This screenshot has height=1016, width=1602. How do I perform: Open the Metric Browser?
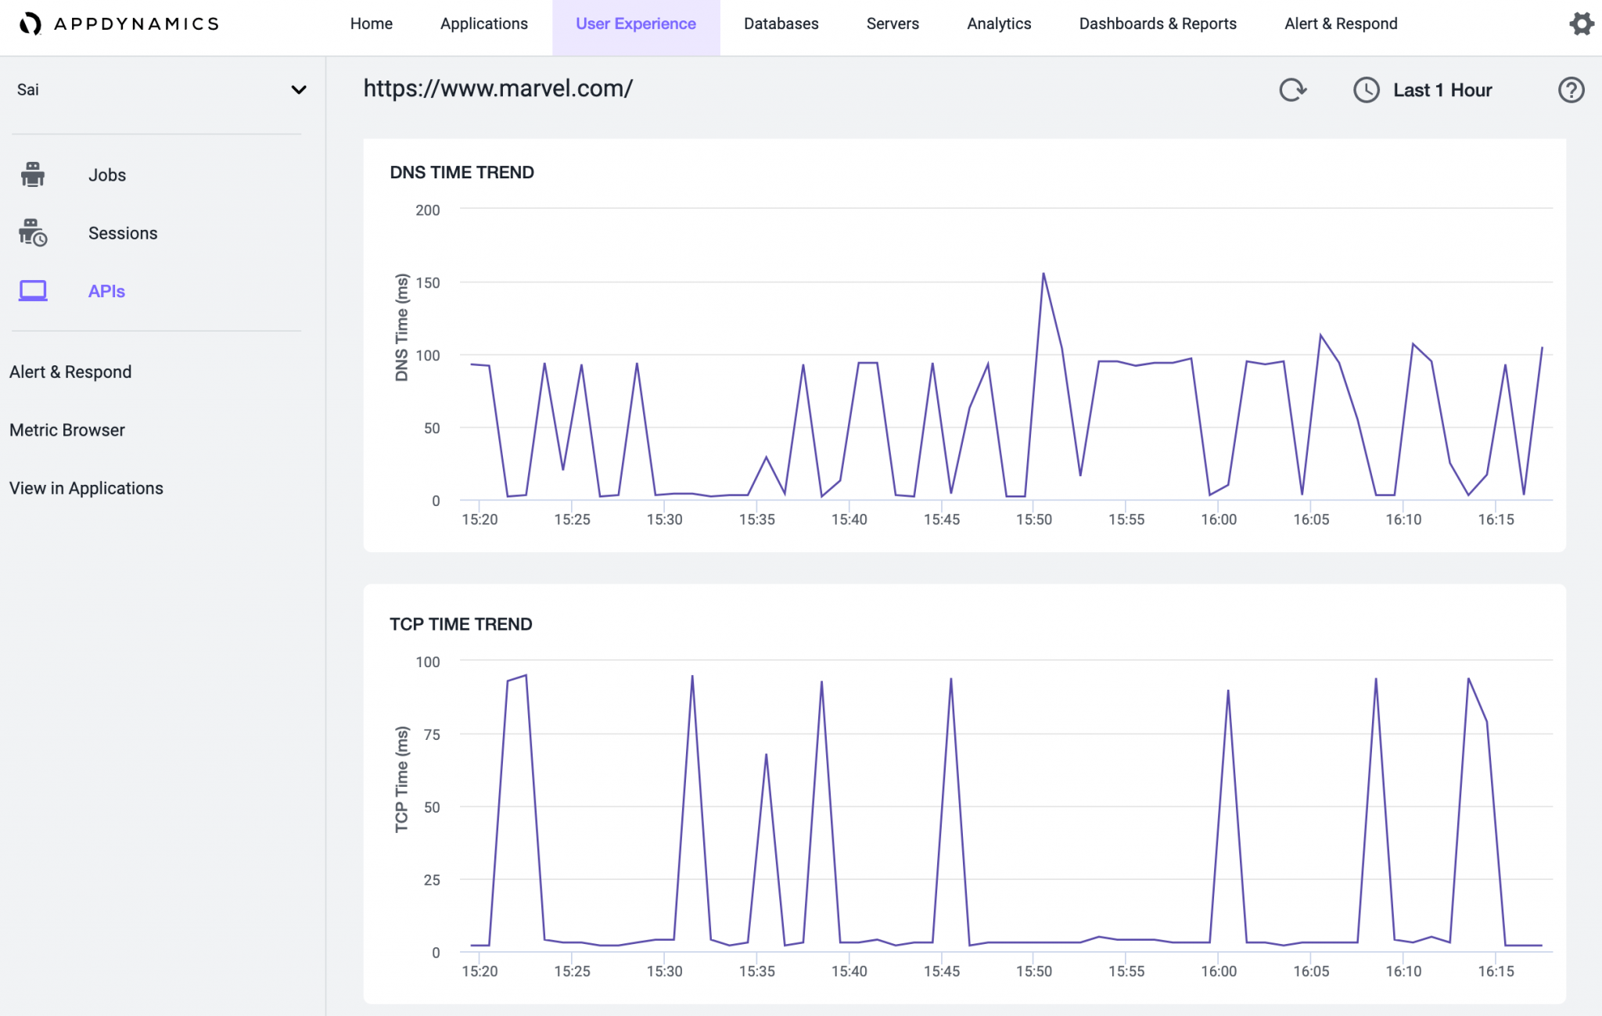(x=66, y=429)
